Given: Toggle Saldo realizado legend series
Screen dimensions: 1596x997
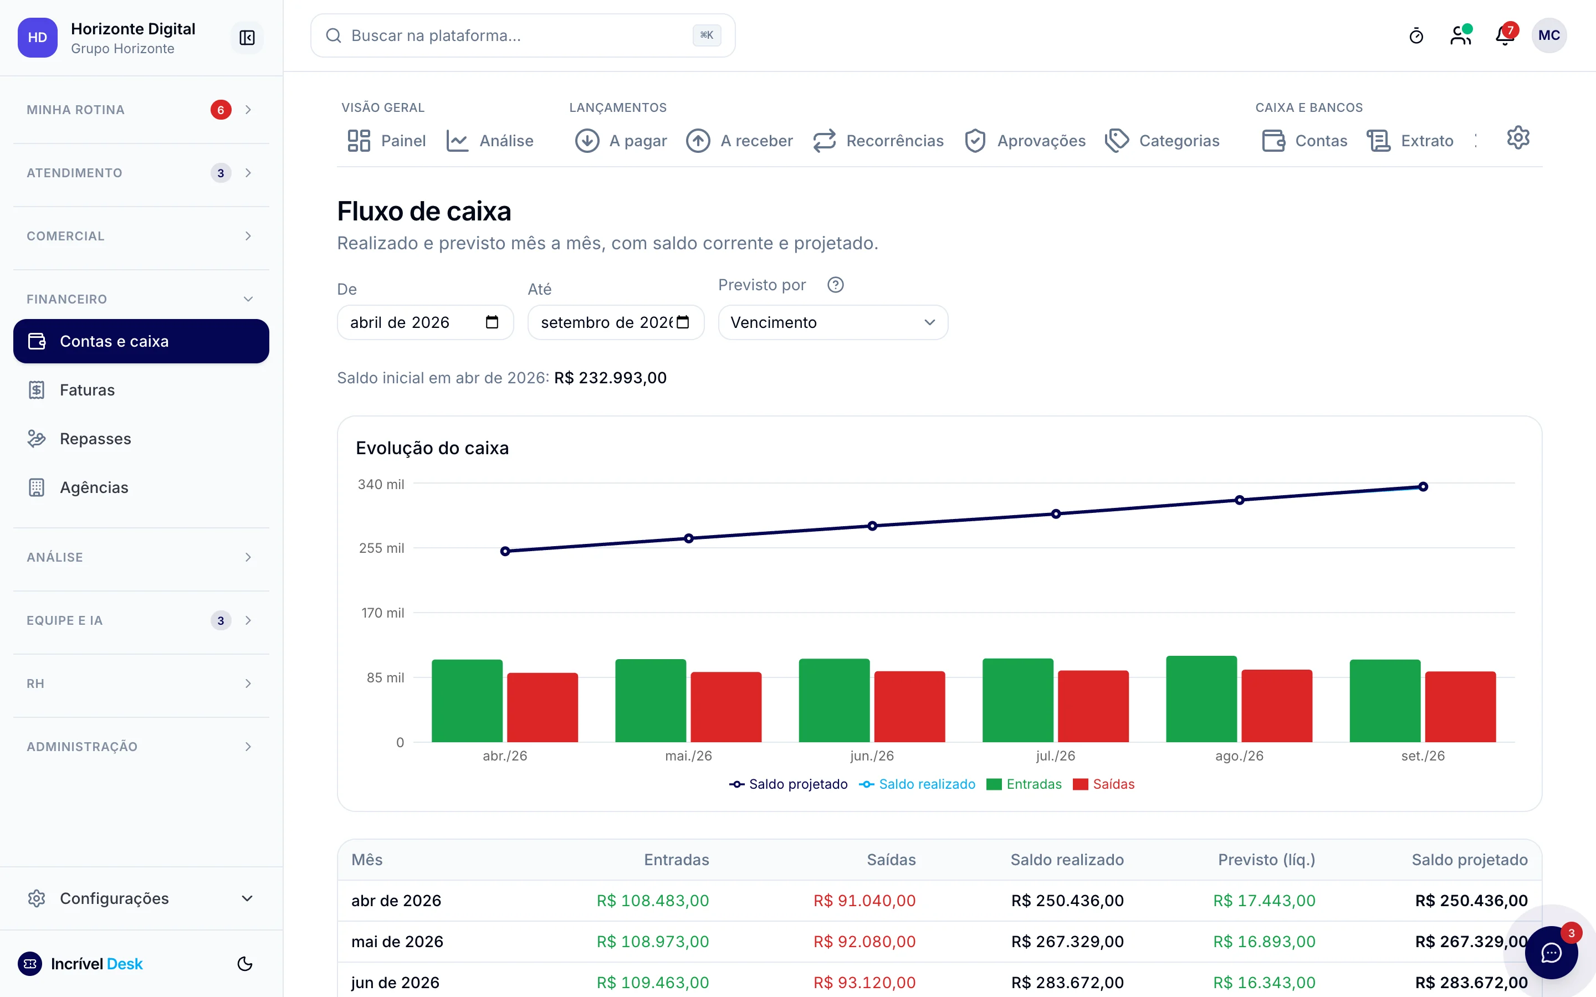Looking at the screenshot, I should [x=917, y=784].
